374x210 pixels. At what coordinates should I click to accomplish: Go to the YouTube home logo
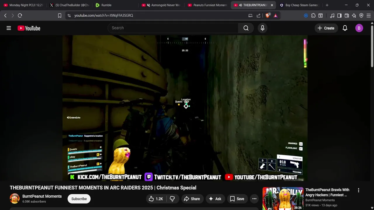[29, 28]
